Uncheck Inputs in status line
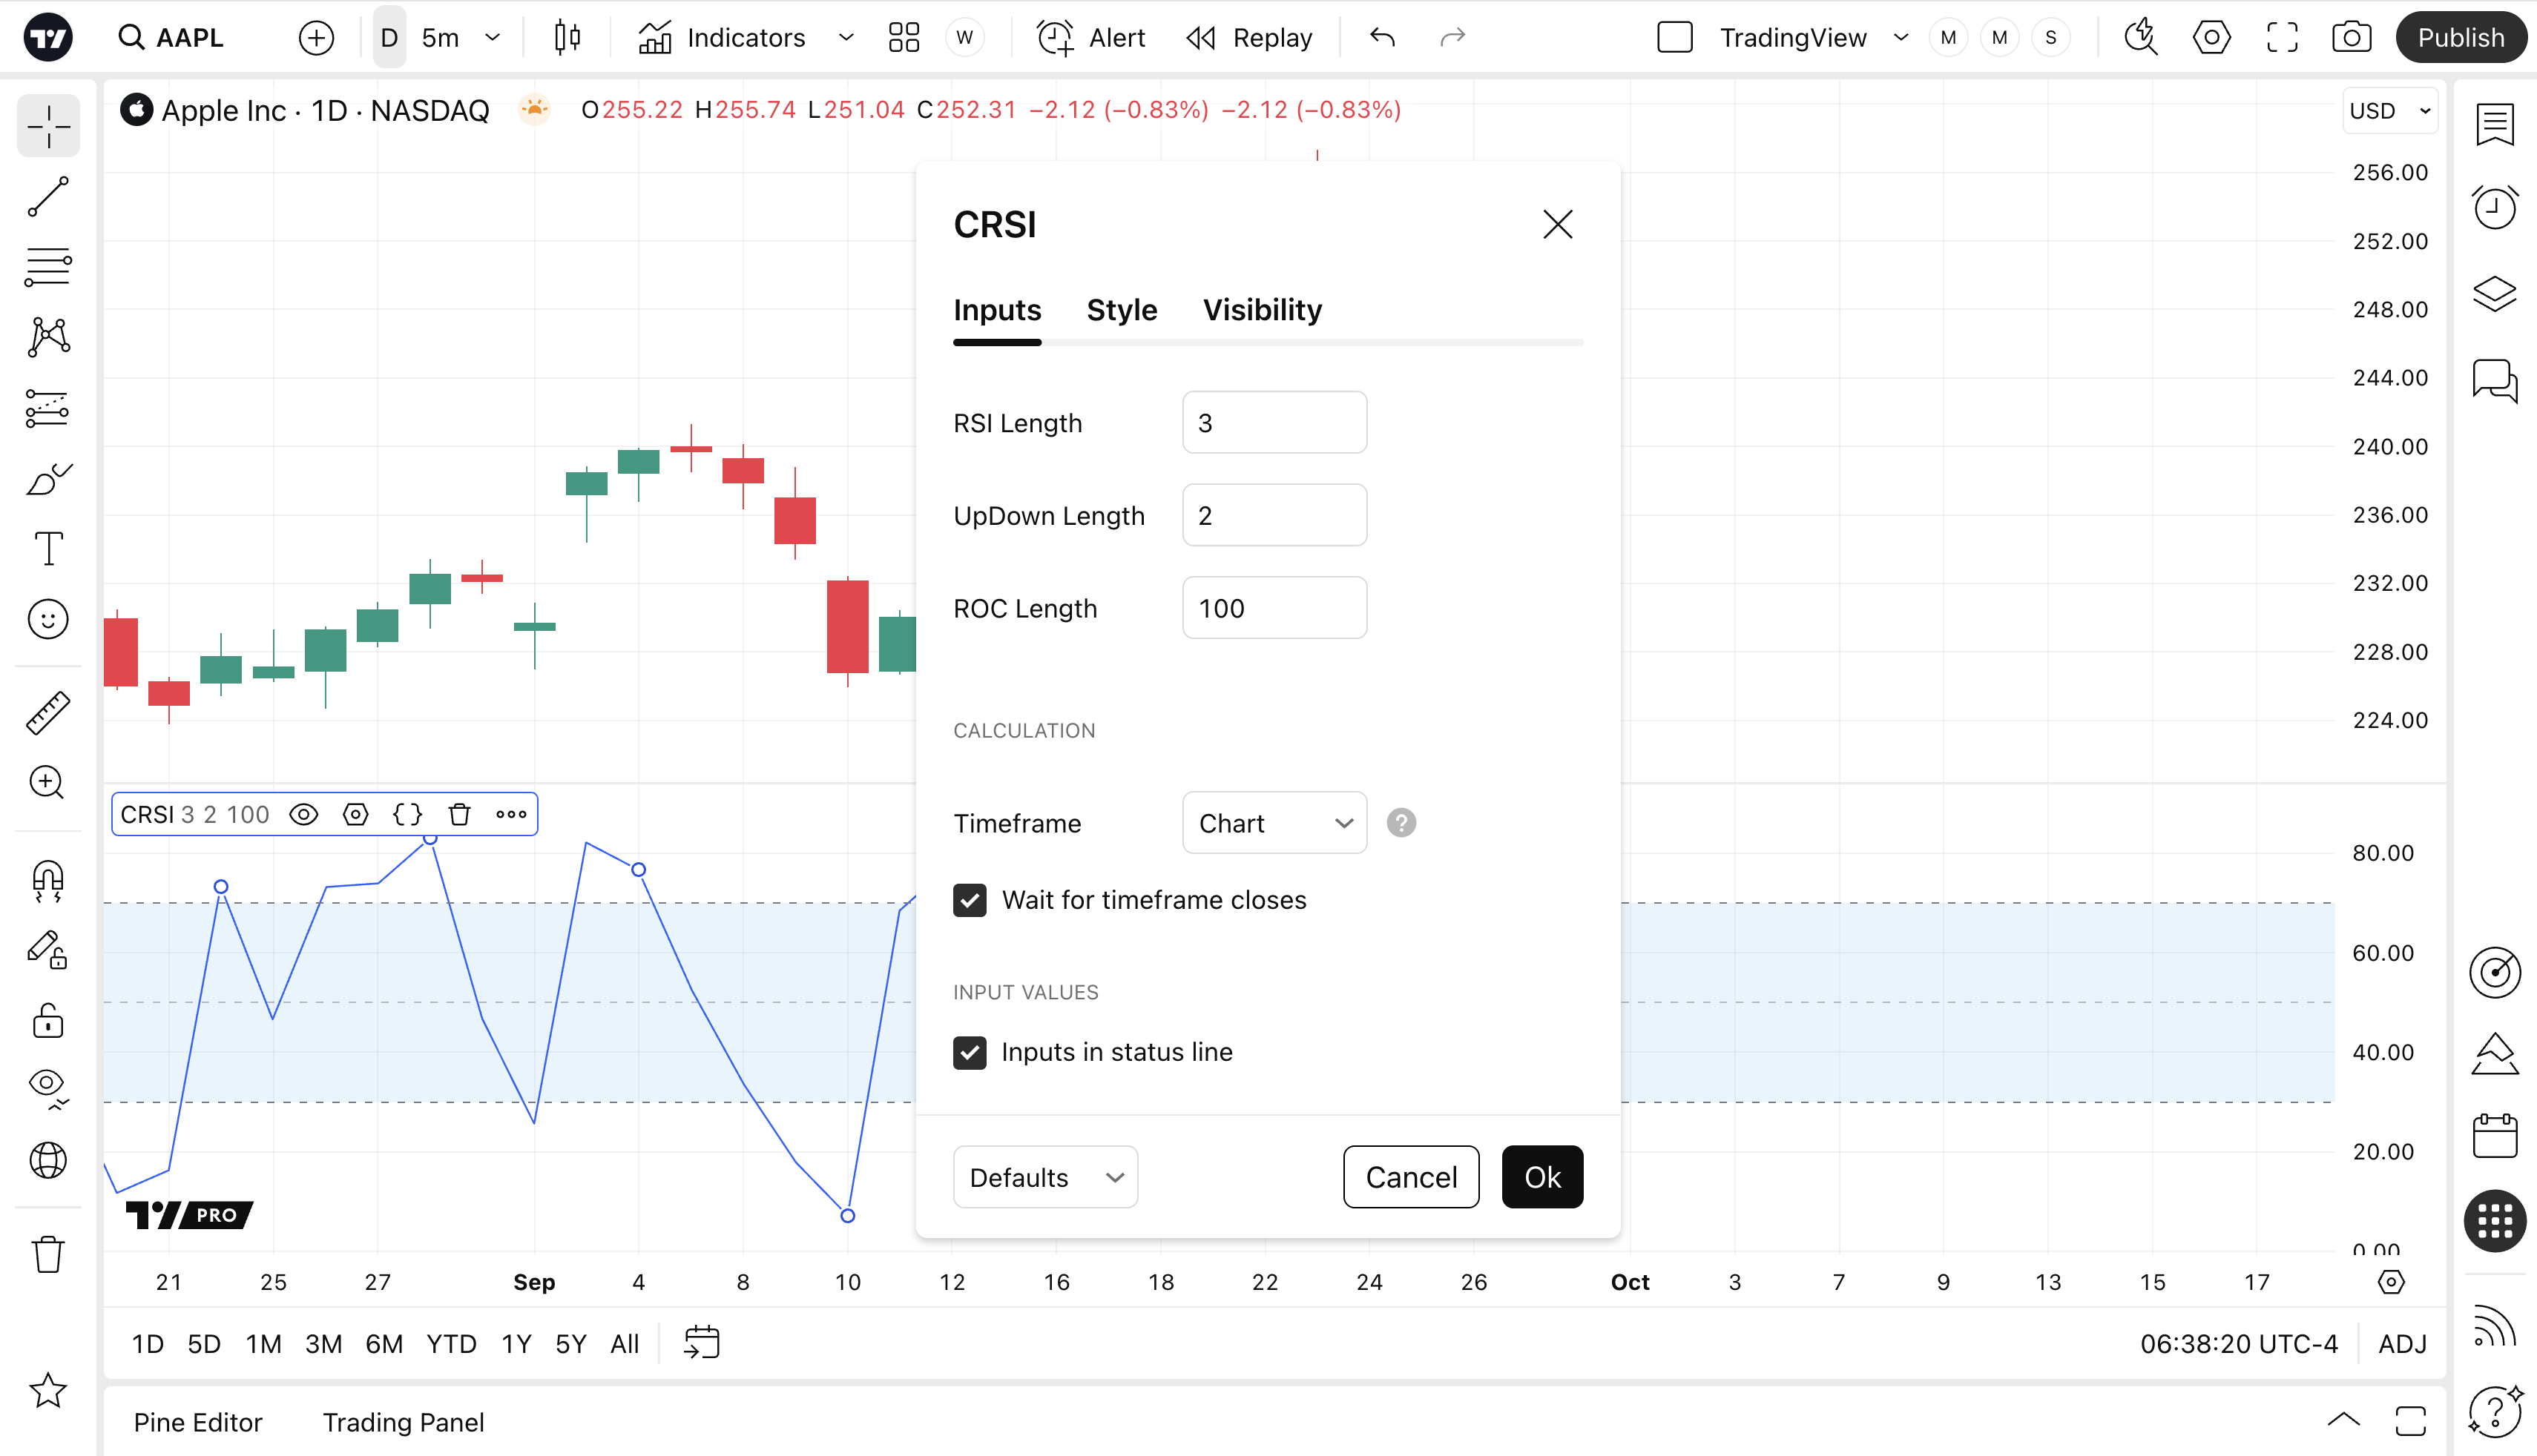 pos(970,1052)
